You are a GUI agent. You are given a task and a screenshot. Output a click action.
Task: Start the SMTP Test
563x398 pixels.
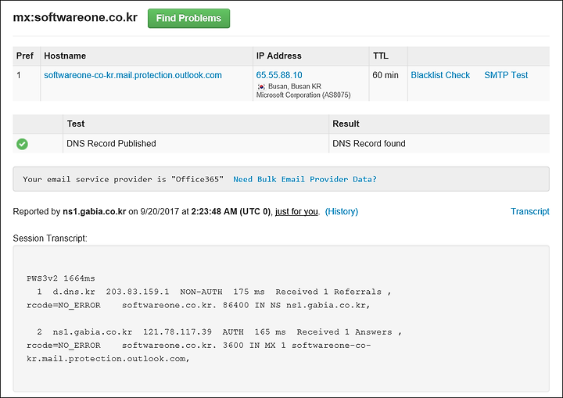506,75
